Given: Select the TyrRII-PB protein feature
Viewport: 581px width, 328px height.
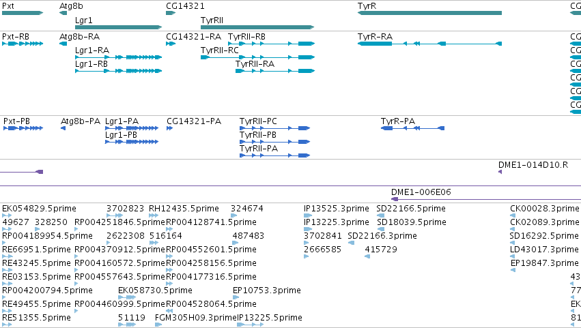Looking at the screenshot, I should click(x=275, y=142).
